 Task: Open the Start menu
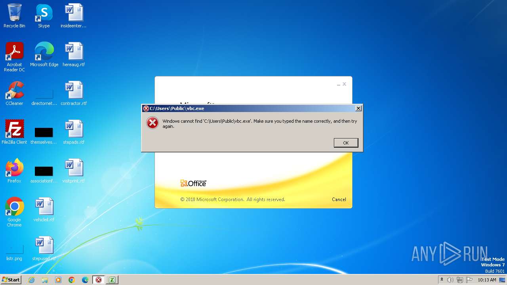(x=11, y=280)
